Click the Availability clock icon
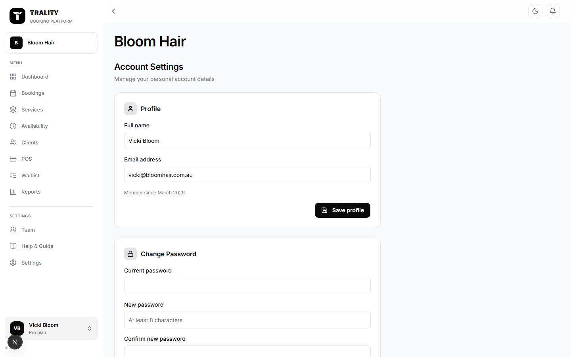The height and width of the screenshot is (357, 571). point(13,126)
